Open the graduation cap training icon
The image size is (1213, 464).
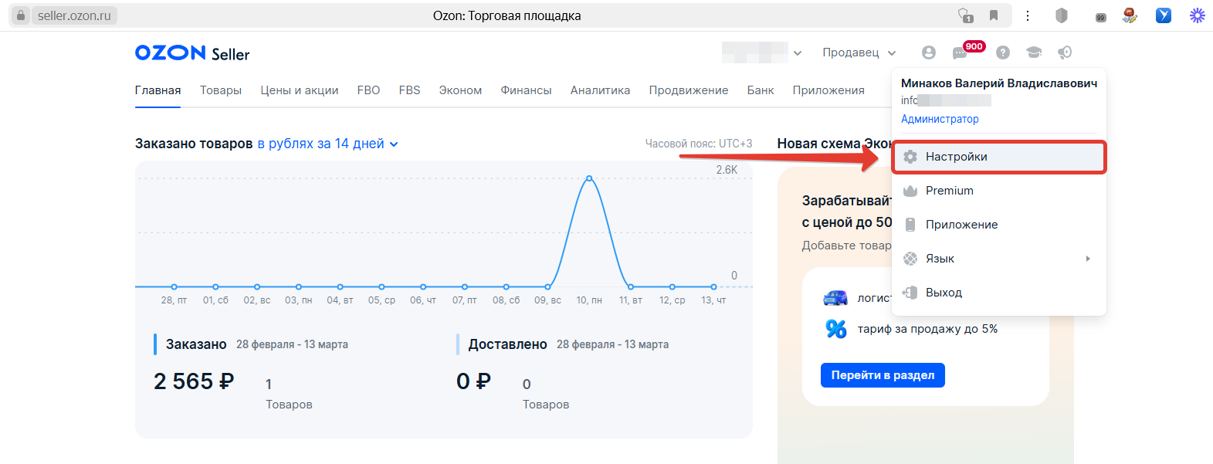(x=1034, y=52)
